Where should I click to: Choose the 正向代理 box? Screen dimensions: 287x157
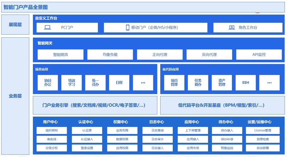160,54
